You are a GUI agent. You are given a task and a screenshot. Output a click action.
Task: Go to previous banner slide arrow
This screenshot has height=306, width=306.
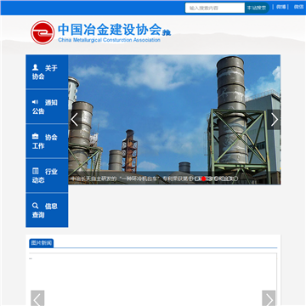[75, 120]
